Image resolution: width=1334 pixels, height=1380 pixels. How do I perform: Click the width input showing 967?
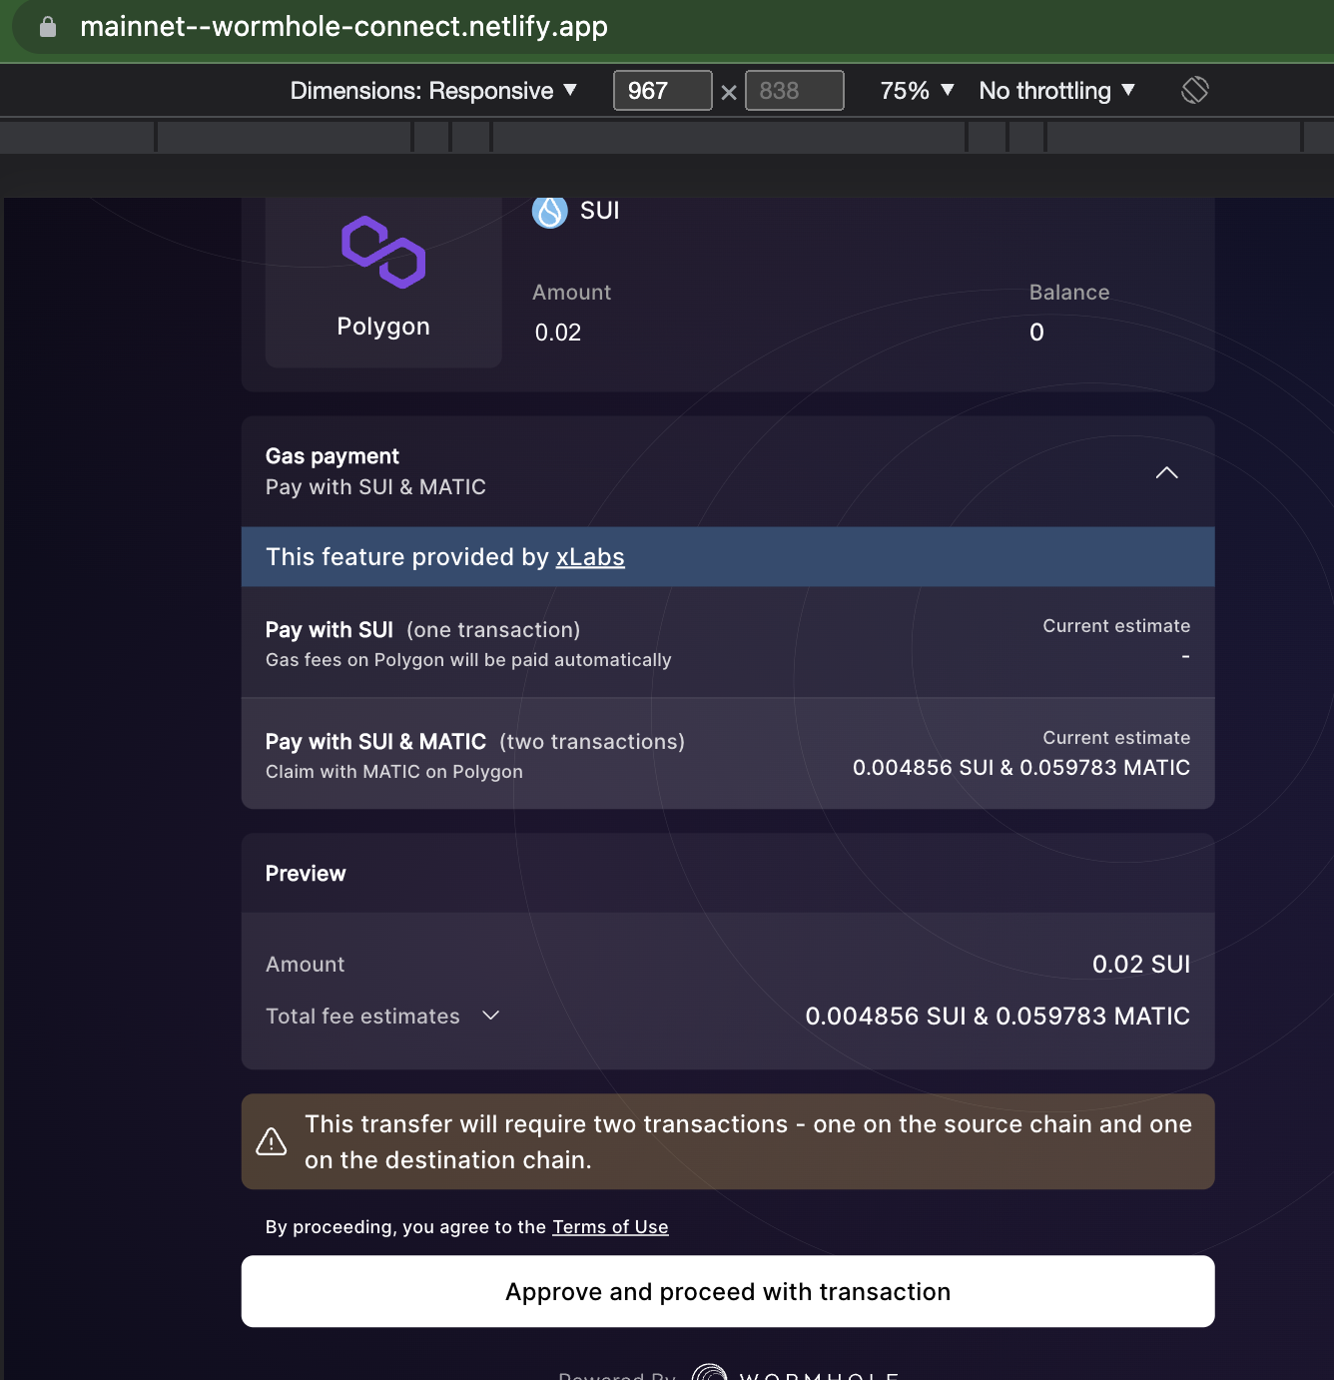click(x=662, y=90)
